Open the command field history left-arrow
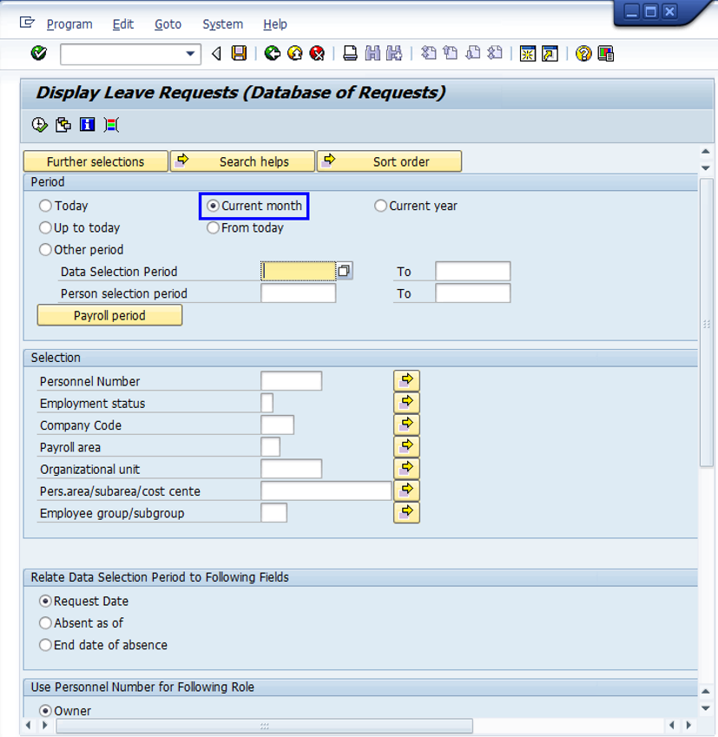This screenshot has width=718, height=737. click(216, 54)
